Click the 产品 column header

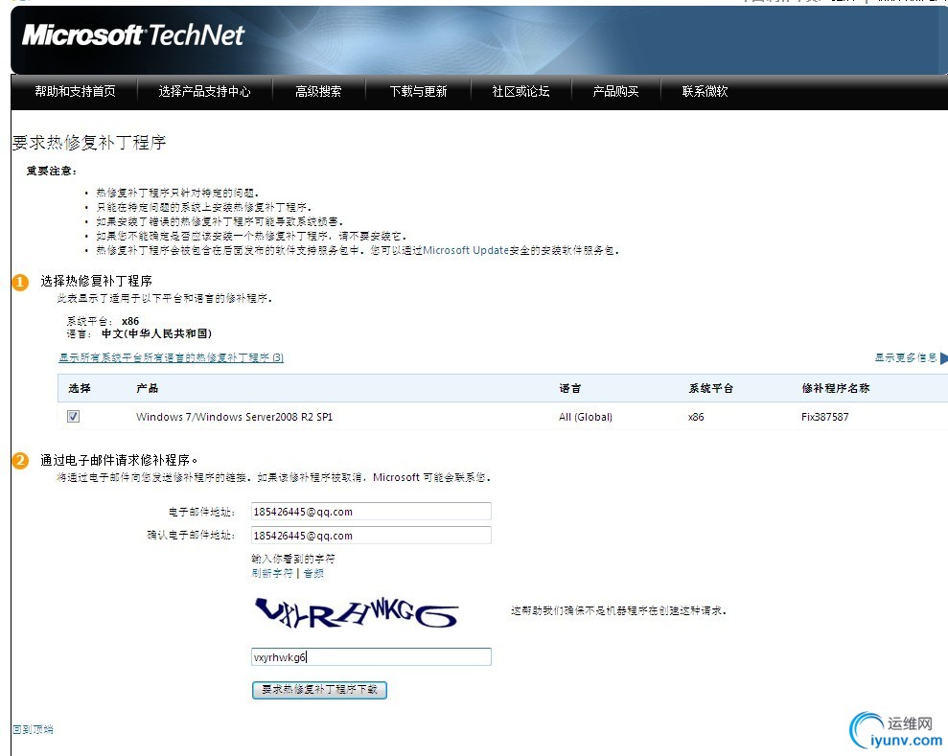(x=147, y=388)
